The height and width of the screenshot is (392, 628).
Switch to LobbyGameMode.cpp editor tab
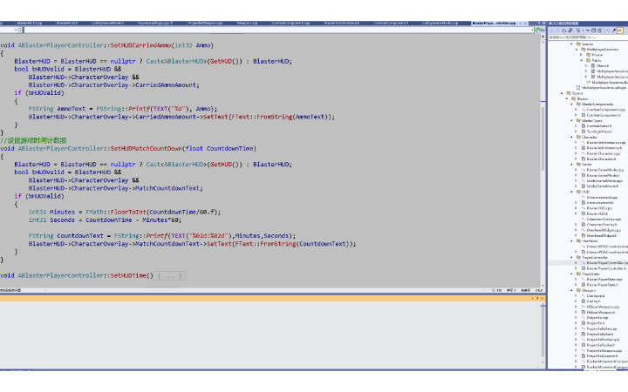pyautogui.click(x=440, y=24)
